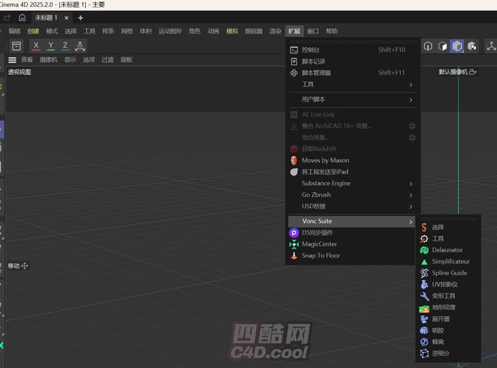The image size is (497, 368).
Task: Select Simplificateur green triangle icon
Action: pyautogui.click(x=424, y=262)
